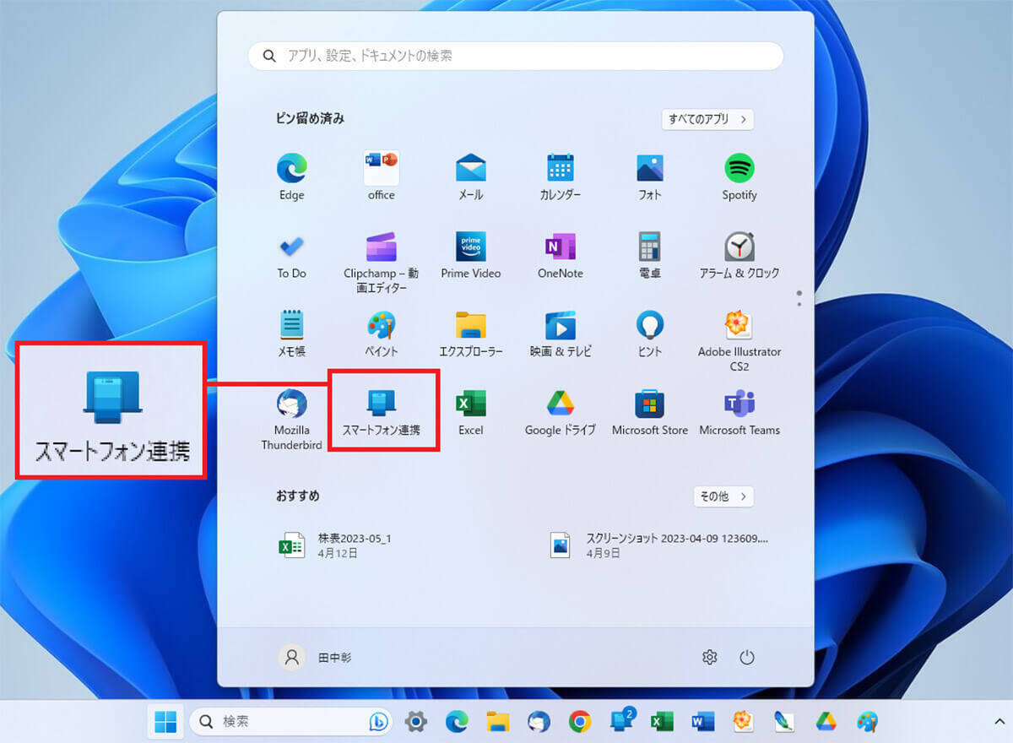1013x743 pixels.
Task: Launch 映画 & テレビ
Action: [561, 334]
